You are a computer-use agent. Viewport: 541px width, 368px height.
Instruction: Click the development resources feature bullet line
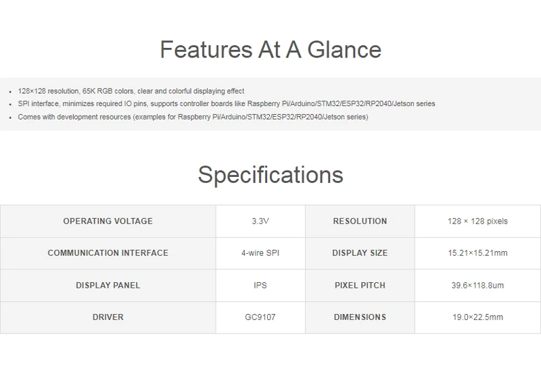click(193, 117)
